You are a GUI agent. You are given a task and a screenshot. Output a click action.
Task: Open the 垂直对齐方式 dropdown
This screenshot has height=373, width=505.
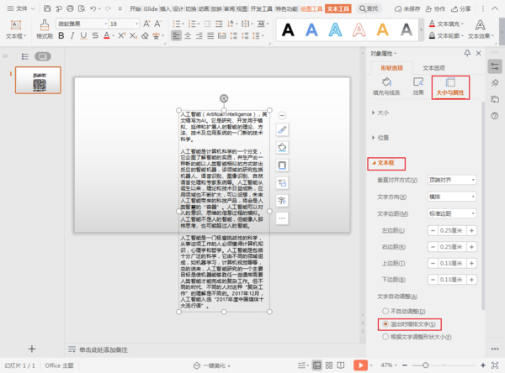pos(453,181)
